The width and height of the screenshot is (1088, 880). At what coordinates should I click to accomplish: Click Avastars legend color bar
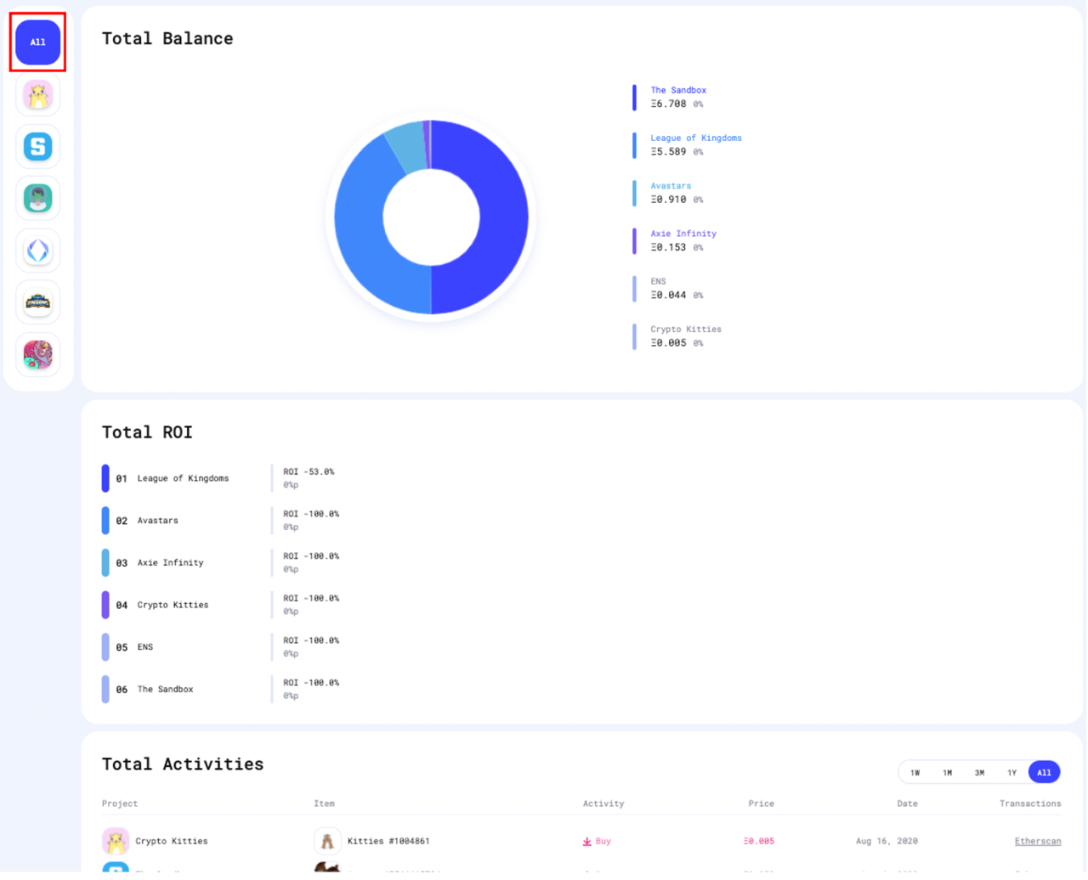point(634,193)
